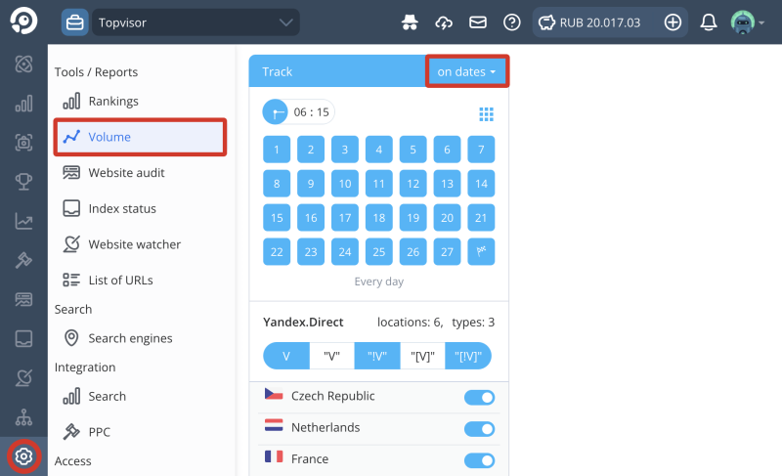Image resolution: width=782 pixels, height=476 pixels.
Task: Toggle date 18 in the calendar
Action: (379, 218)
